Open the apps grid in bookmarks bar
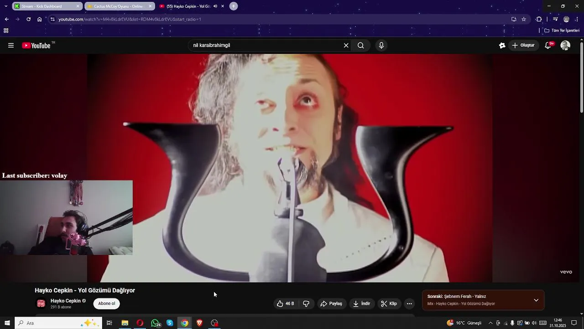The image size is (584, 329). pos(6,31)
